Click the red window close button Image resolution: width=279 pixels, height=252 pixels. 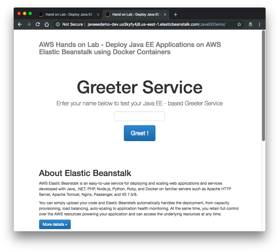tap(19, 13)
